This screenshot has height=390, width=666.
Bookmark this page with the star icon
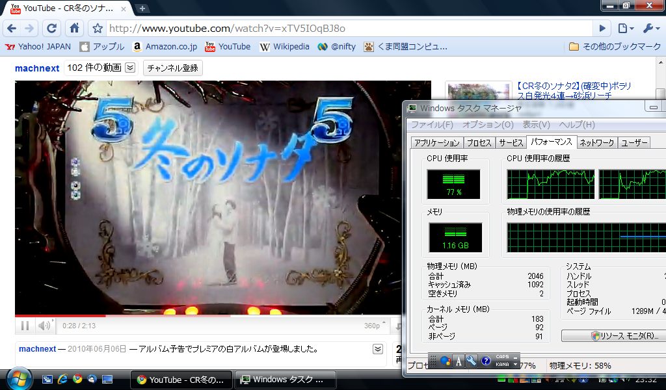tap(98, 29)
